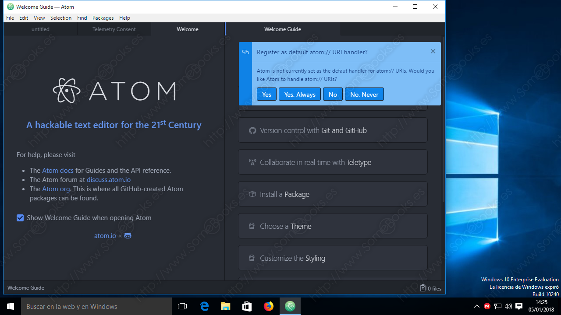The height and width of the screenshot is (315, 561).
Task: Select the Welcome tab
Action: tap(188, 29)
